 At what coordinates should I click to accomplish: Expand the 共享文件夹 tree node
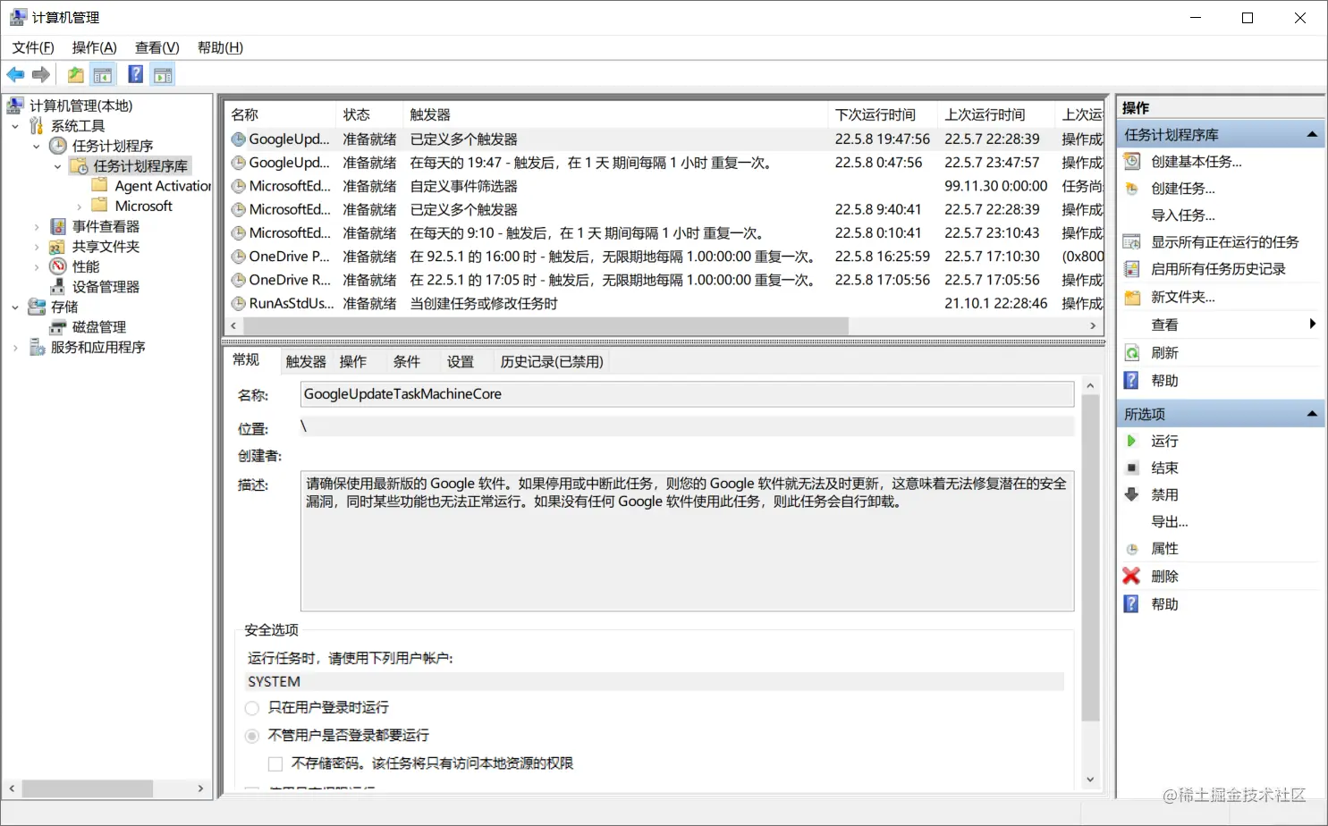tap(37, 247)
